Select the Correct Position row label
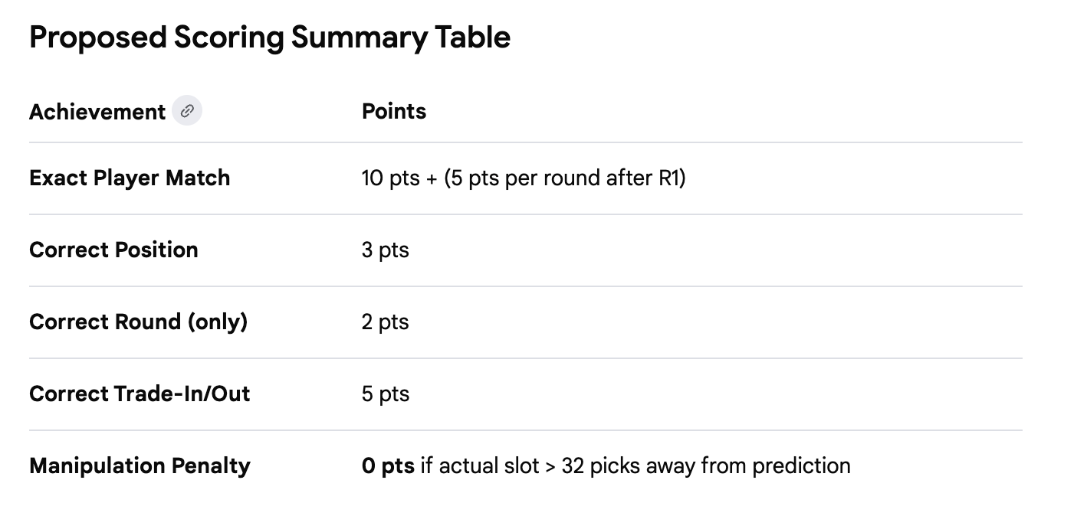The width and height of the screenshot is (1087, 516). tap(113, 250)
